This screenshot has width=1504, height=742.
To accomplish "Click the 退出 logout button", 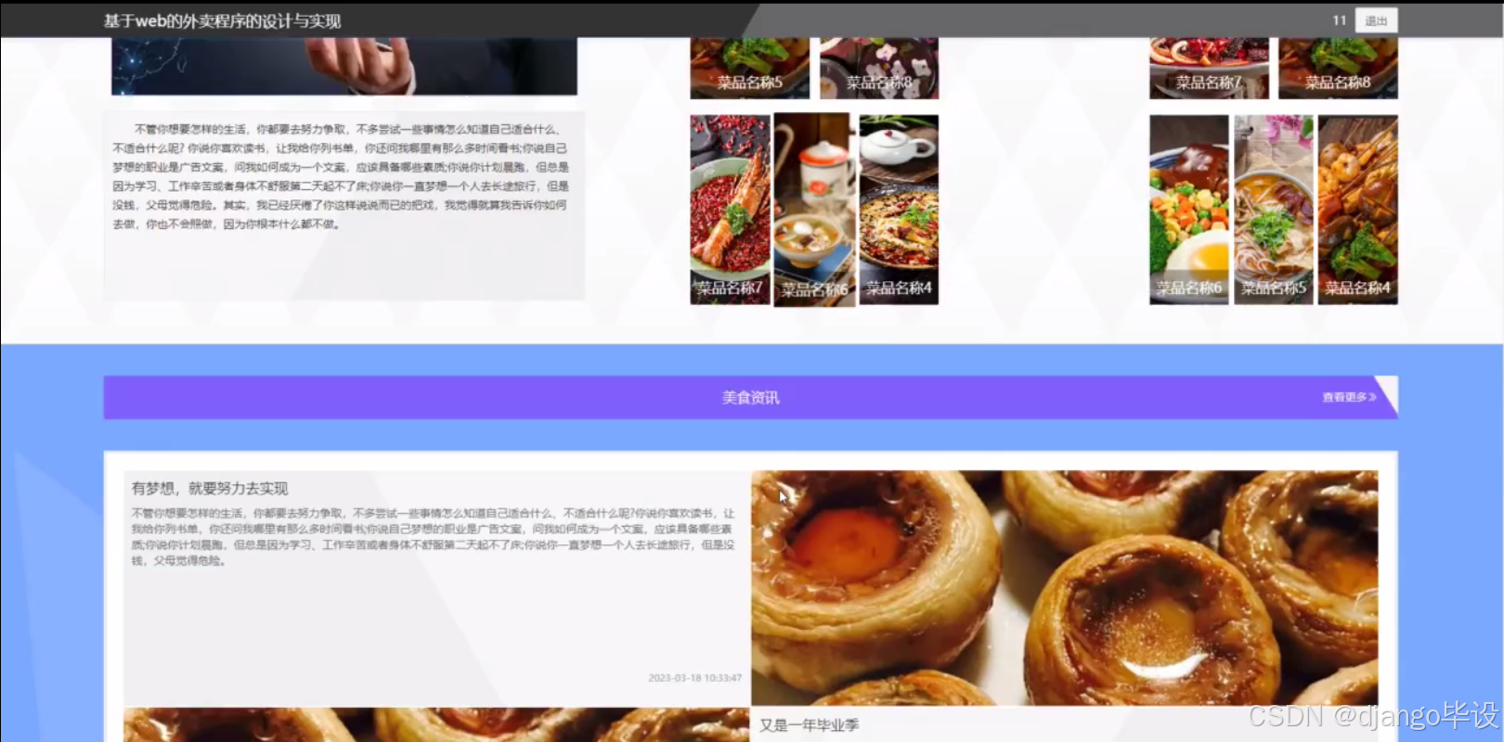I will point(1376,20).
